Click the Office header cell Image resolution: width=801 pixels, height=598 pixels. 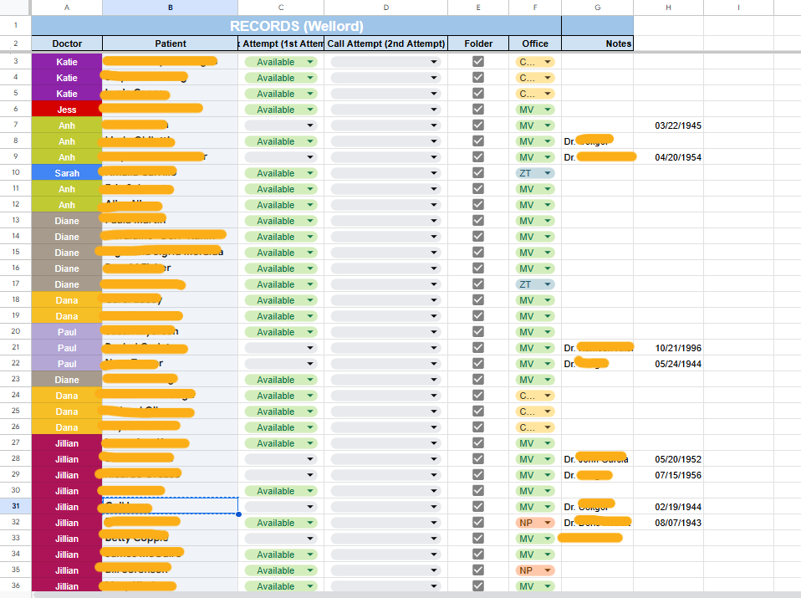coord(535,43)
